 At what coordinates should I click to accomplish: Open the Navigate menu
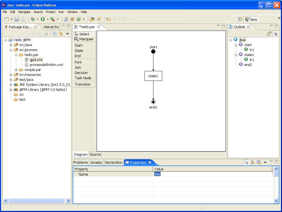click(24, 12)
